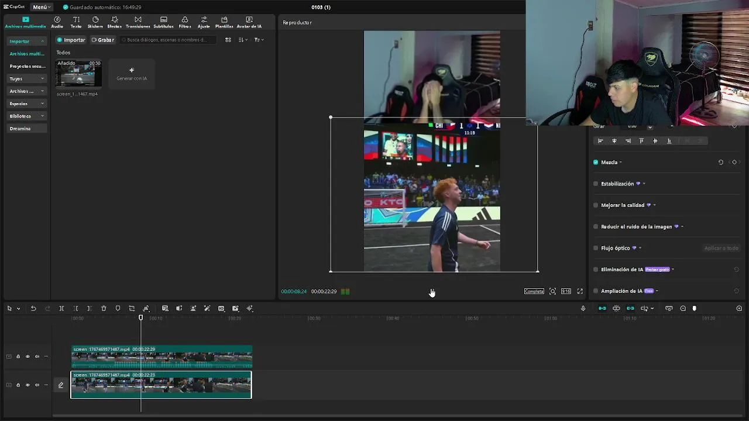Enable the Flujo óptico checkbox

click(596, 248)
